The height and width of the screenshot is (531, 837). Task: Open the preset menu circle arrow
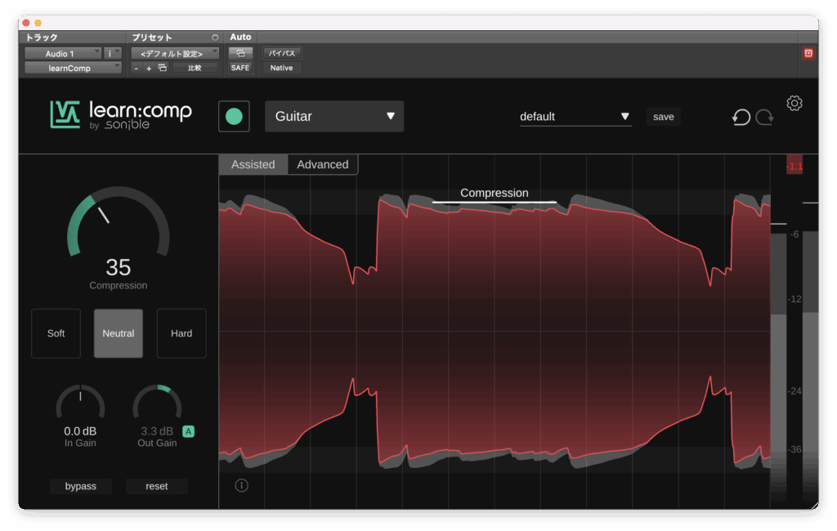point(215,38)
